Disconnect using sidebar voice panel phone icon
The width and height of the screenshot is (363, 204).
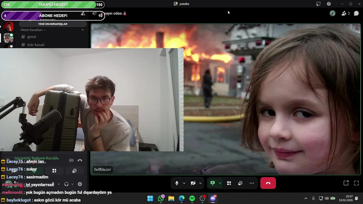coord(80,160)
